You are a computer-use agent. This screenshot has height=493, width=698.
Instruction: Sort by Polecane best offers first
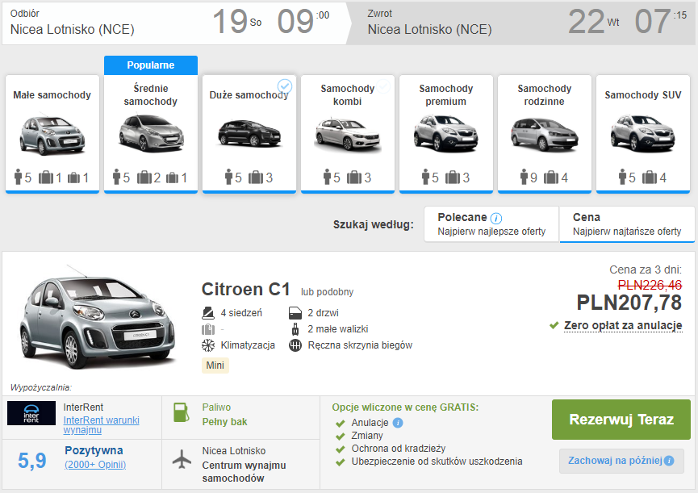[x=491, y=224]
